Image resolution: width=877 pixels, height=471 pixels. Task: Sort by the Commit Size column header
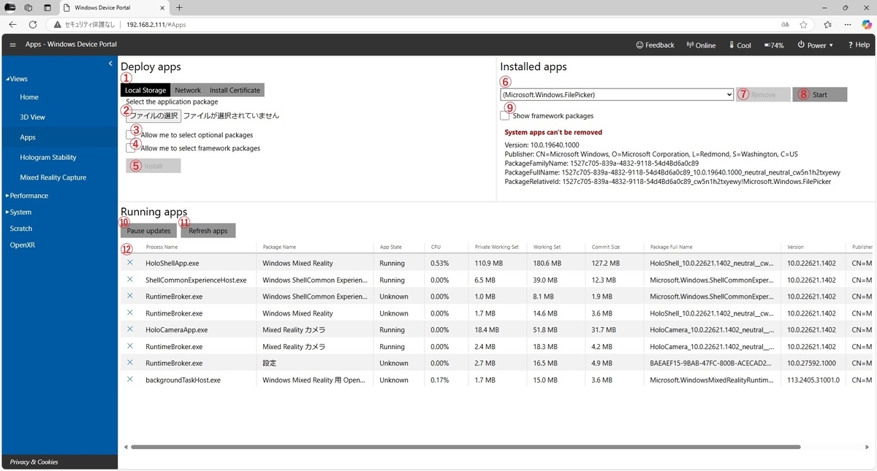pos(605,248)
